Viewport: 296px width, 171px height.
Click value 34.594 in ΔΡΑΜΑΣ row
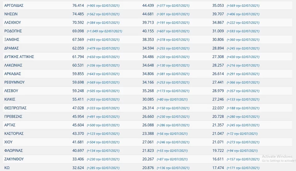click(x=148, y=48)
